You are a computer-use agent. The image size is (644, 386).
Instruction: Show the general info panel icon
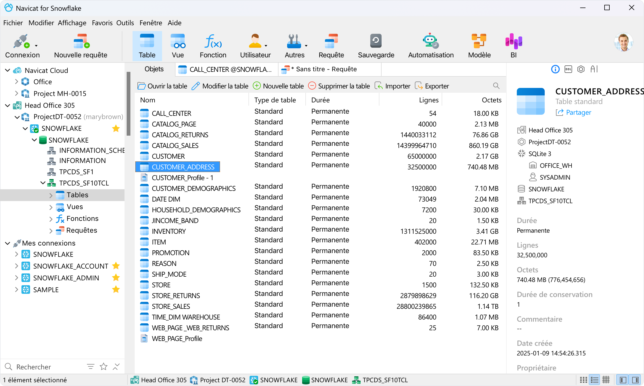pyautogui.click(x=555, y=69)
